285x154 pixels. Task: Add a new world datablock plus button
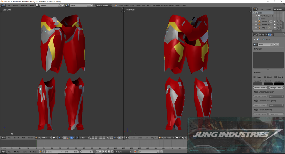pyautogui.click(x=274, y=45)
